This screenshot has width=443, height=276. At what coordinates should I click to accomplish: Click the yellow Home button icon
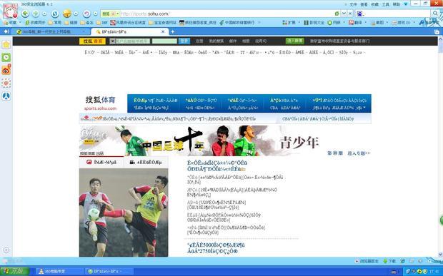pyautogui.click(x=67, y=14)
